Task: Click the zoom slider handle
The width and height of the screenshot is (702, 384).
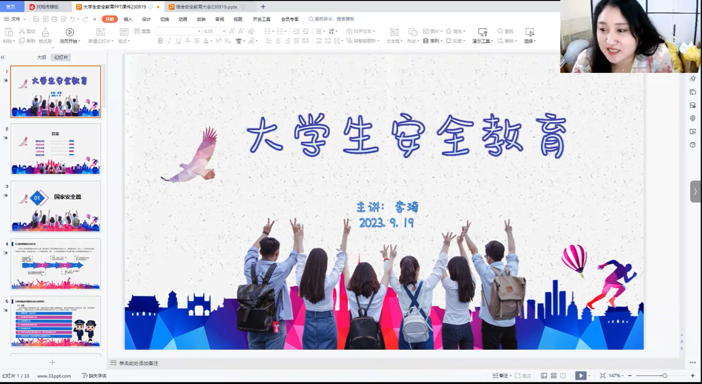Action: click(x=665, y=376)
